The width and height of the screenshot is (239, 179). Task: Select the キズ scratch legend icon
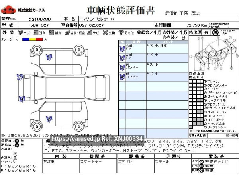point(20,33)
